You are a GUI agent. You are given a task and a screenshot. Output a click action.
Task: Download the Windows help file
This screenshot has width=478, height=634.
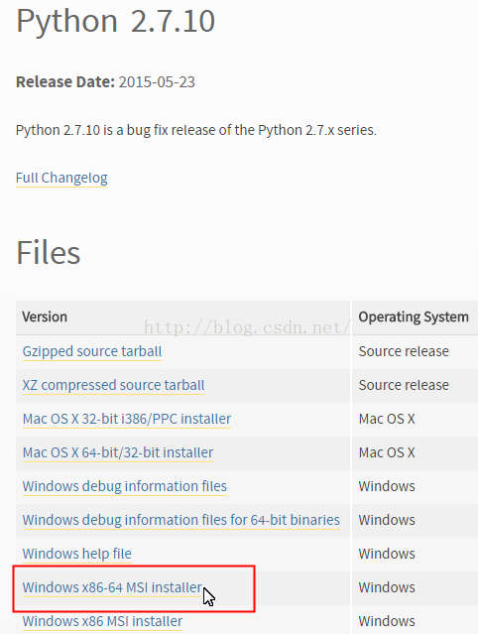[77, 554]
